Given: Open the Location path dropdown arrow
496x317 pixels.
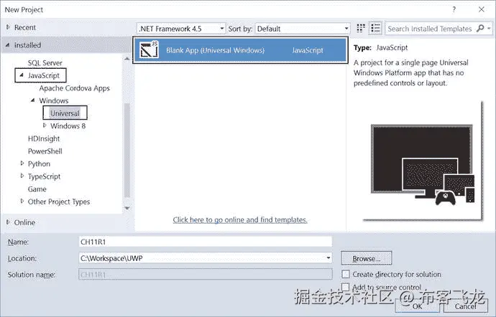Looking at the screenshot, I should 329,258.
